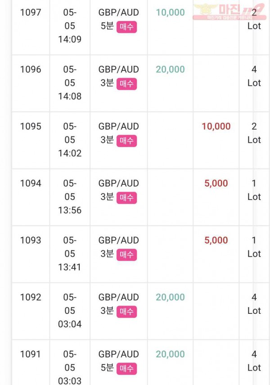Viewport: 270px width, 385px height.
Task: Click the 05-05 14:08 timestamp
Action: point(70,83)
